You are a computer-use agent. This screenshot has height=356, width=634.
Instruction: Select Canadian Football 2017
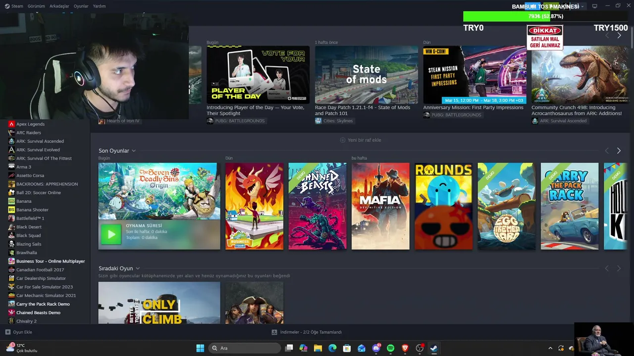(x=40, y=269)
